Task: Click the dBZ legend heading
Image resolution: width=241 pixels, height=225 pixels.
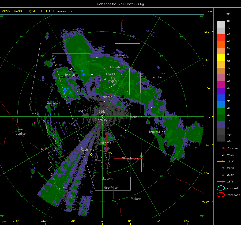Action: click(227, 14)
